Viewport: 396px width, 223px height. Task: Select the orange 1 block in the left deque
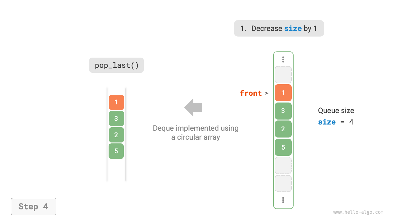click(x=116, y=102)
